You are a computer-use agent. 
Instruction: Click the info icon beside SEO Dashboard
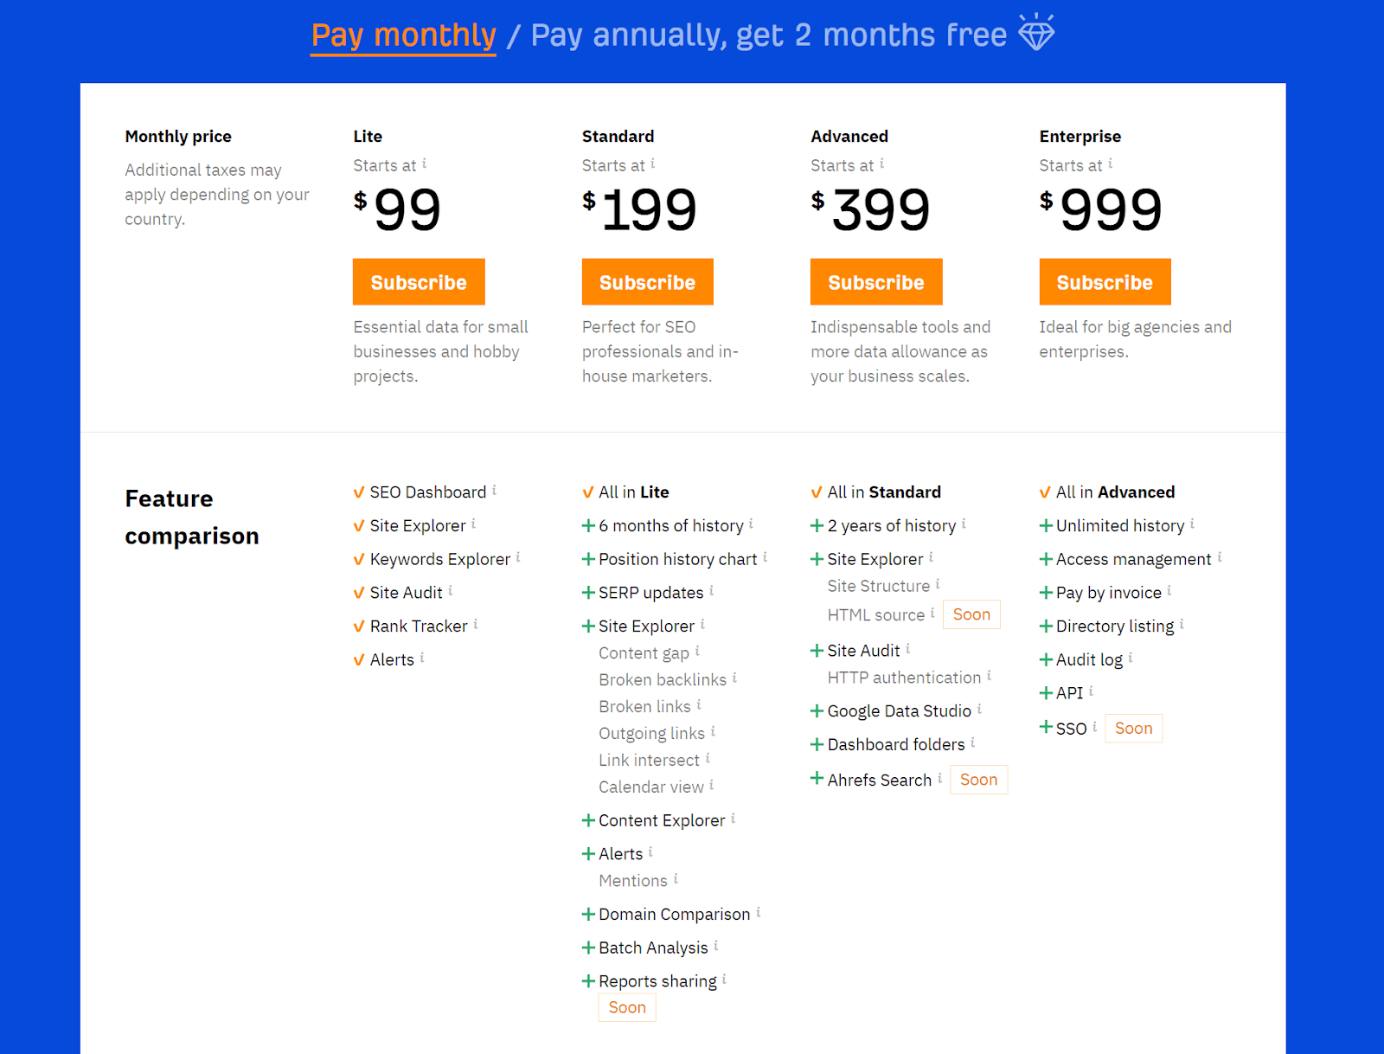click(x=495, y=490)
